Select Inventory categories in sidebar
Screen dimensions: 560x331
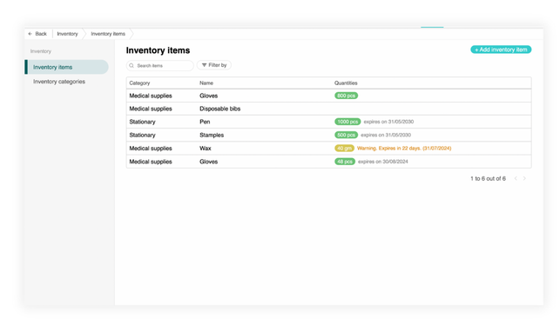(59, 82)
